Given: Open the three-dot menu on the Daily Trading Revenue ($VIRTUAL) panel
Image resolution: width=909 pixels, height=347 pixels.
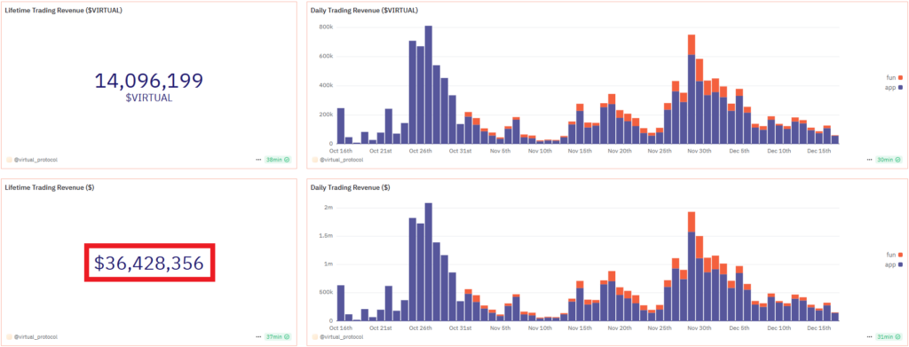Looking at the screenshot, I should (870, 160).
